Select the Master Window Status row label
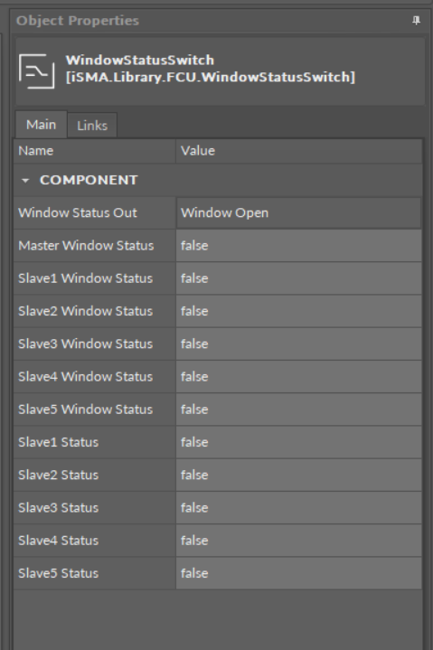The image size is (433, 650). pos(86,245)
